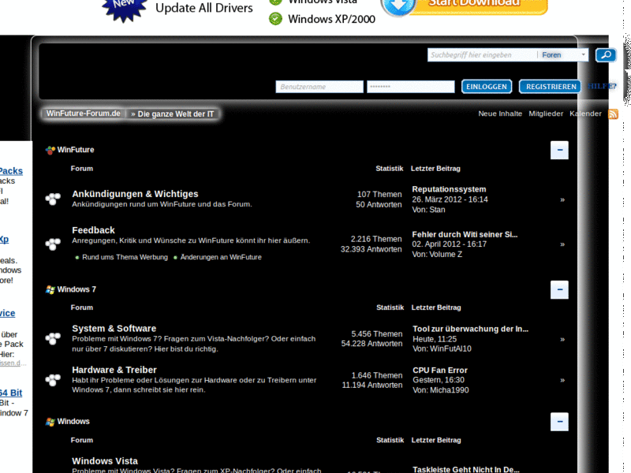Open the Mitglieder page
The image size is (631, 473).
point(546,114)
